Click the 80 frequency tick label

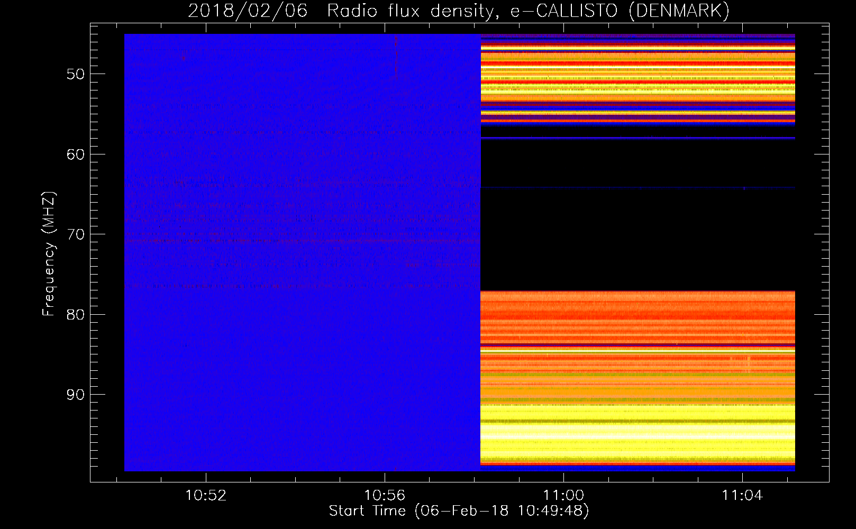(x=76, y=314)
